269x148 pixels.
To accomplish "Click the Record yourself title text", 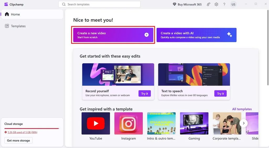I will (97, 91).
